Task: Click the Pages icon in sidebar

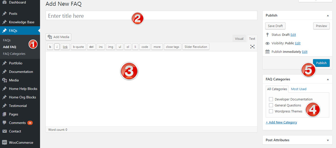Action: click(x=4, y=114)
